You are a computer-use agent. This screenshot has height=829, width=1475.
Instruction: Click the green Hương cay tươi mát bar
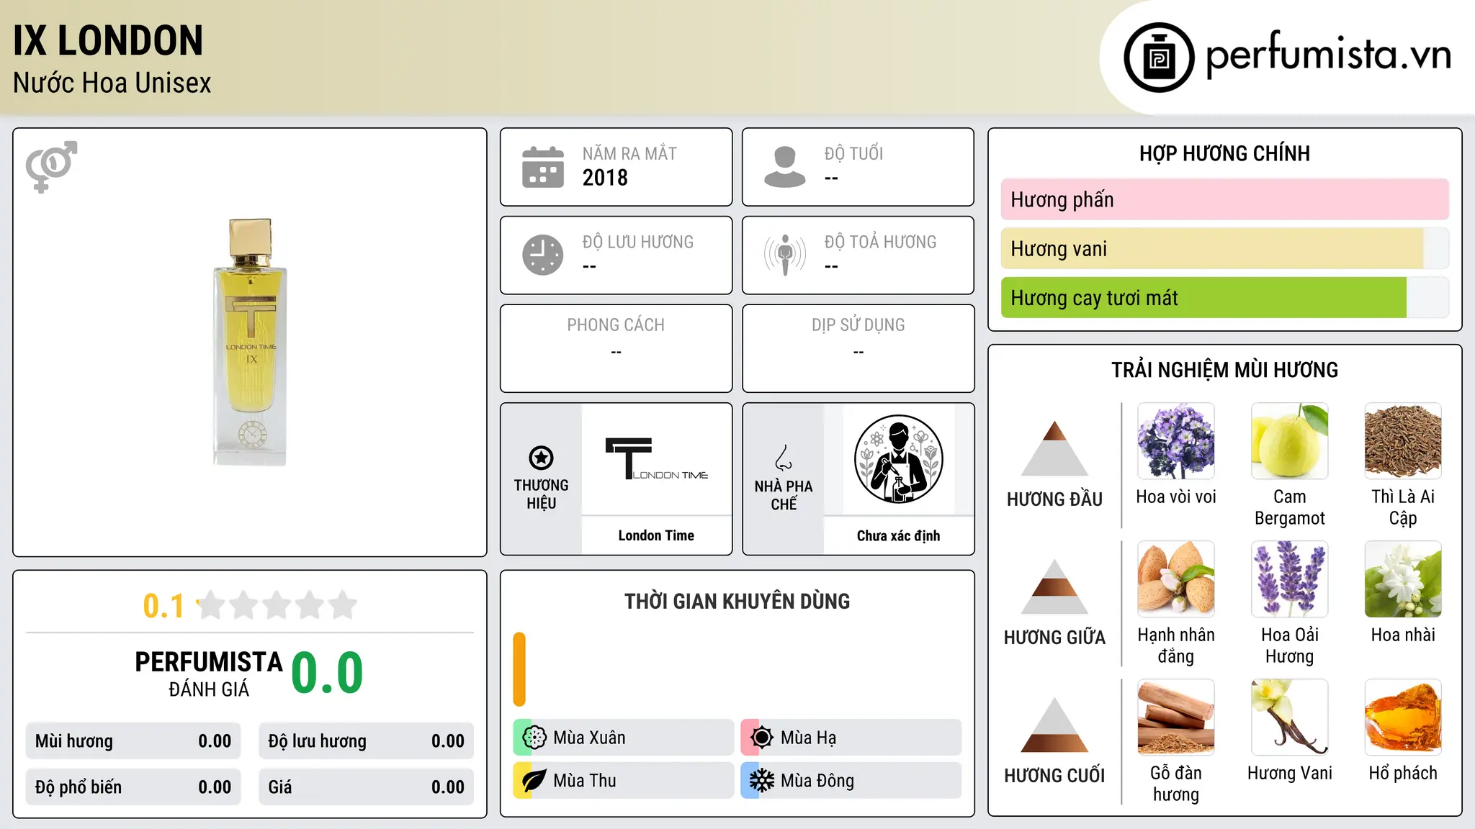1203,298
